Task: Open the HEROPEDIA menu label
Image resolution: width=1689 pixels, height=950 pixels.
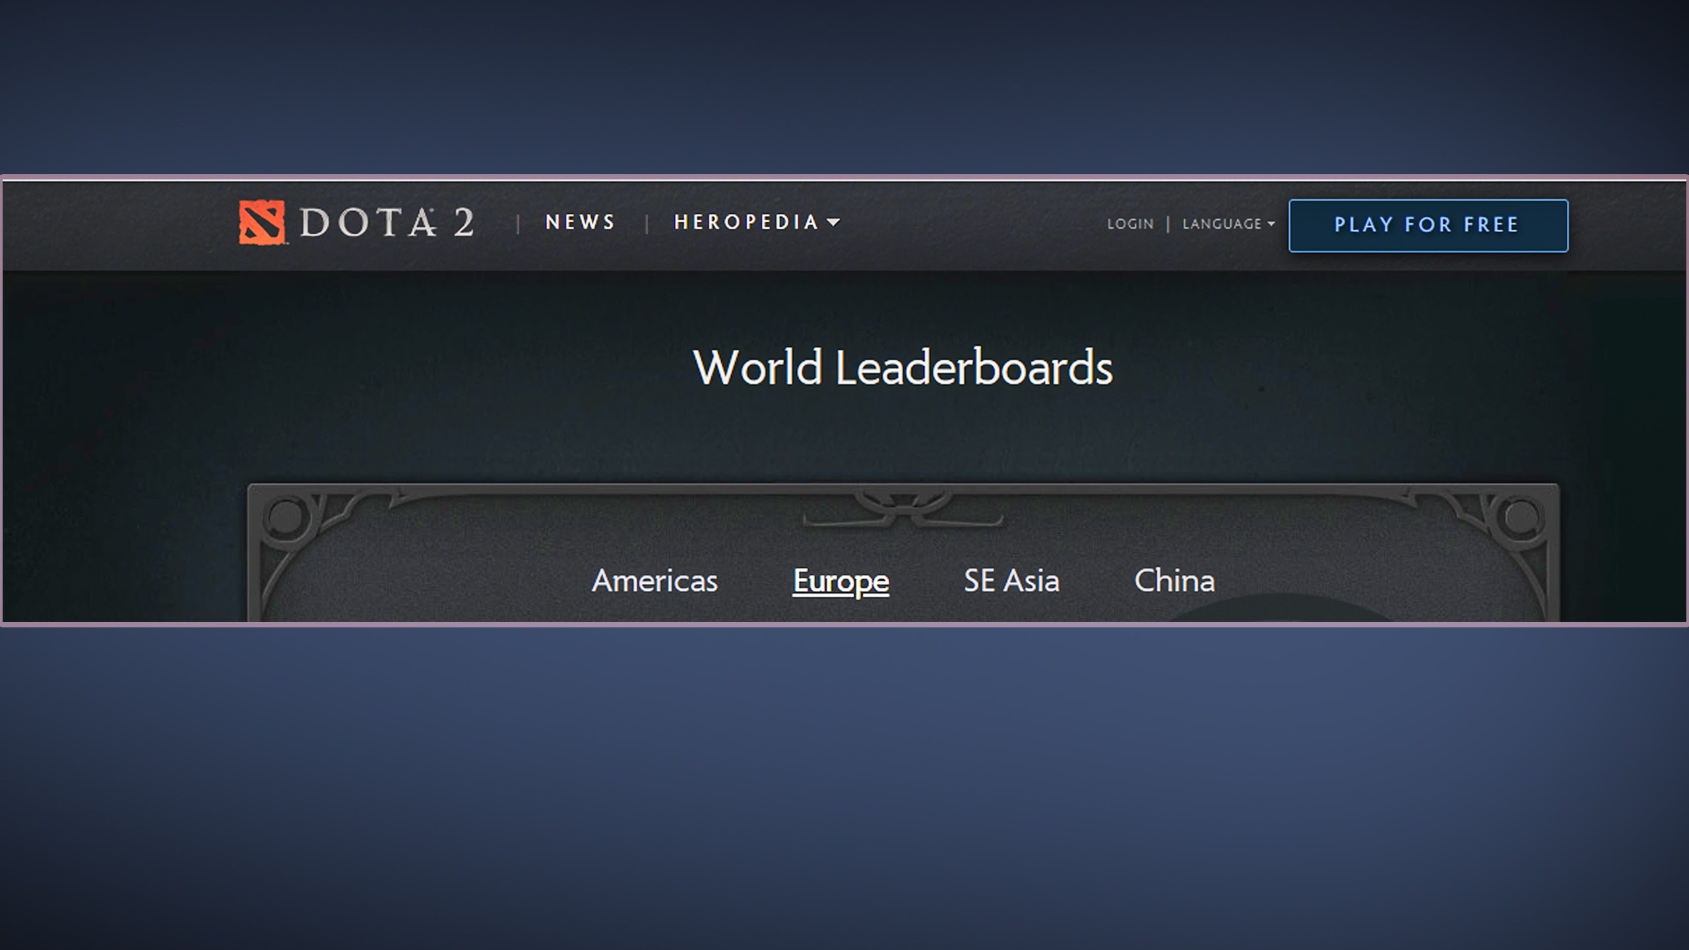Action: pyautogui.click(x=746, y=222)
